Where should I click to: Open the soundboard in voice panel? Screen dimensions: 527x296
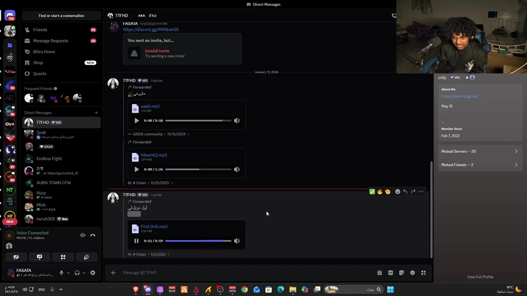tap(86, 257)
